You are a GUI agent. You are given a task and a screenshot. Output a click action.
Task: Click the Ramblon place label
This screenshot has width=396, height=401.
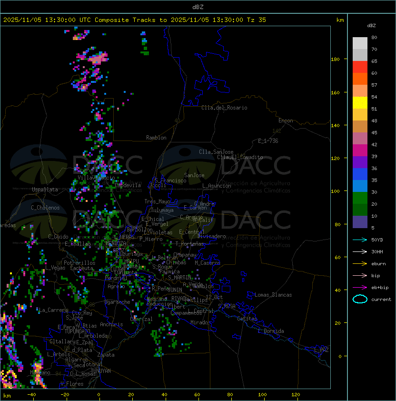tap(156, 138)
